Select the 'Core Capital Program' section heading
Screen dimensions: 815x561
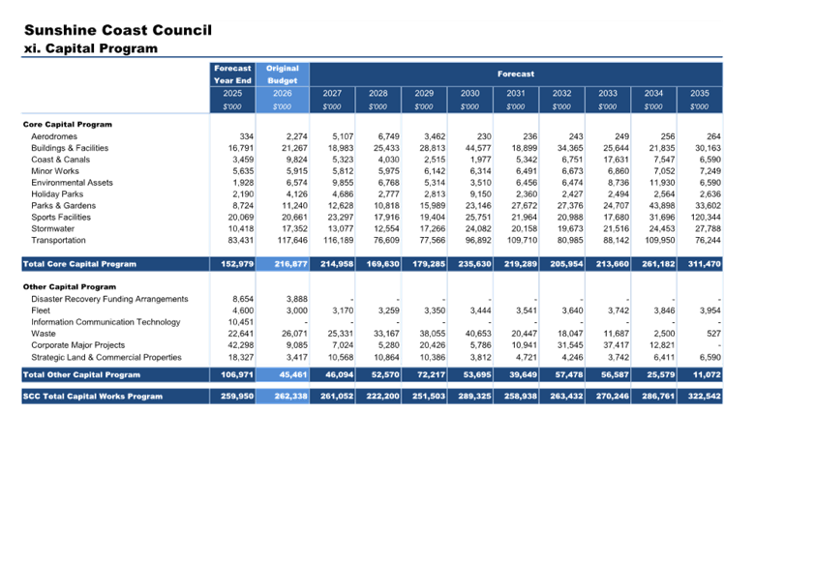point(68,124)
